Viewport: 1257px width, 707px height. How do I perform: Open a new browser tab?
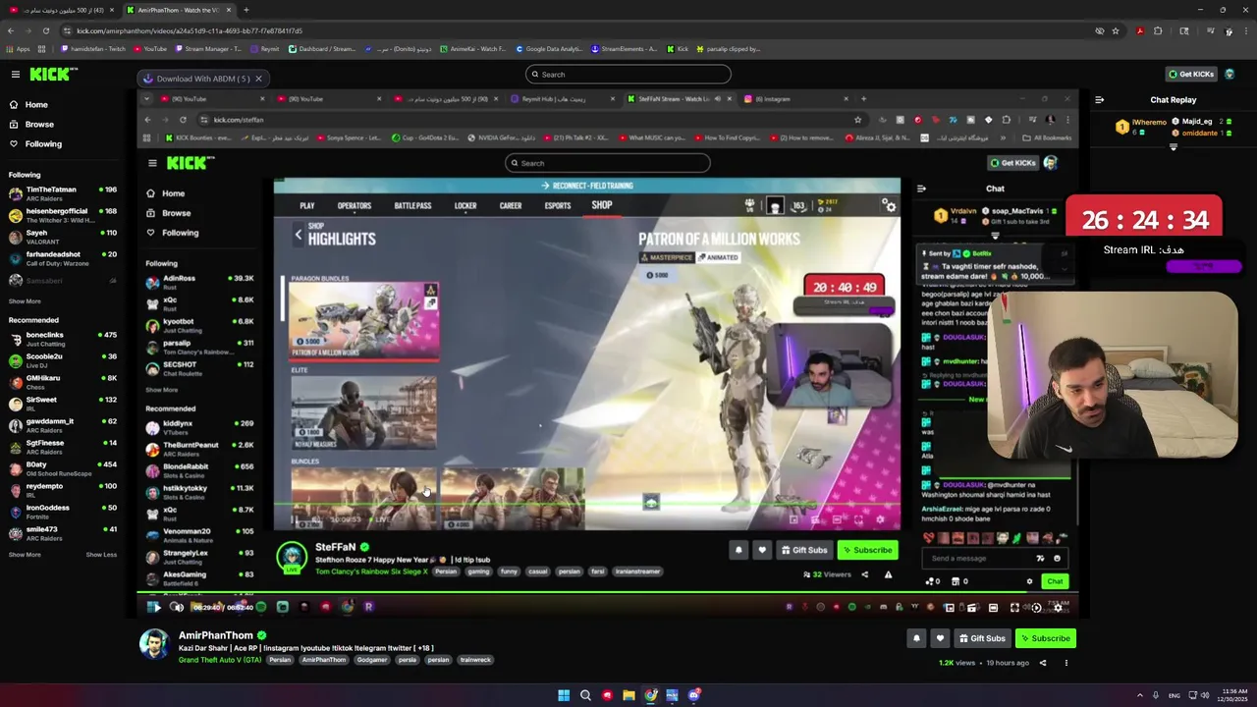pyautogui.click(x=246, y=10)
